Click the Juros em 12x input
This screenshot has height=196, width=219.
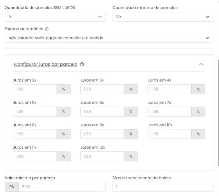click(102, 156)
